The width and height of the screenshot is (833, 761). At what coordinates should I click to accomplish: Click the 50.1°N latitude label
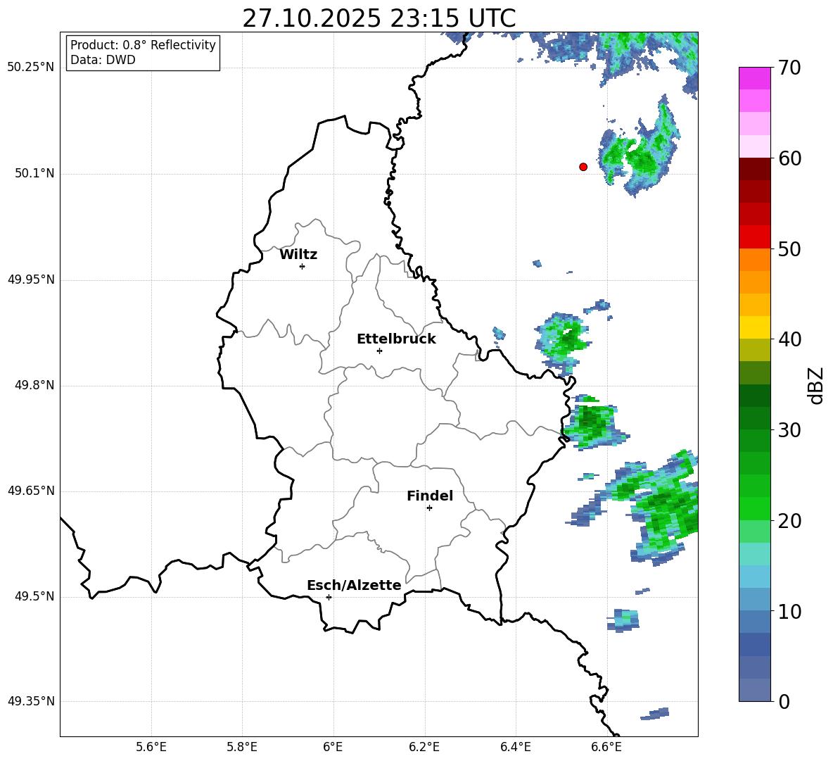34,174
